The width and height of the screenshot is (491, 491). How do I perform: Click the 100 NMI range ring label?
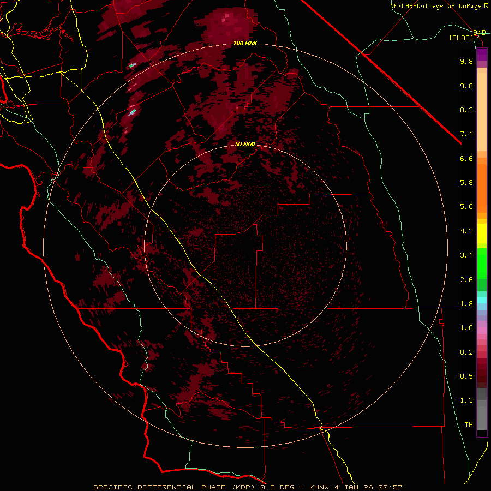pyautogui.click(x=245, y=43)
